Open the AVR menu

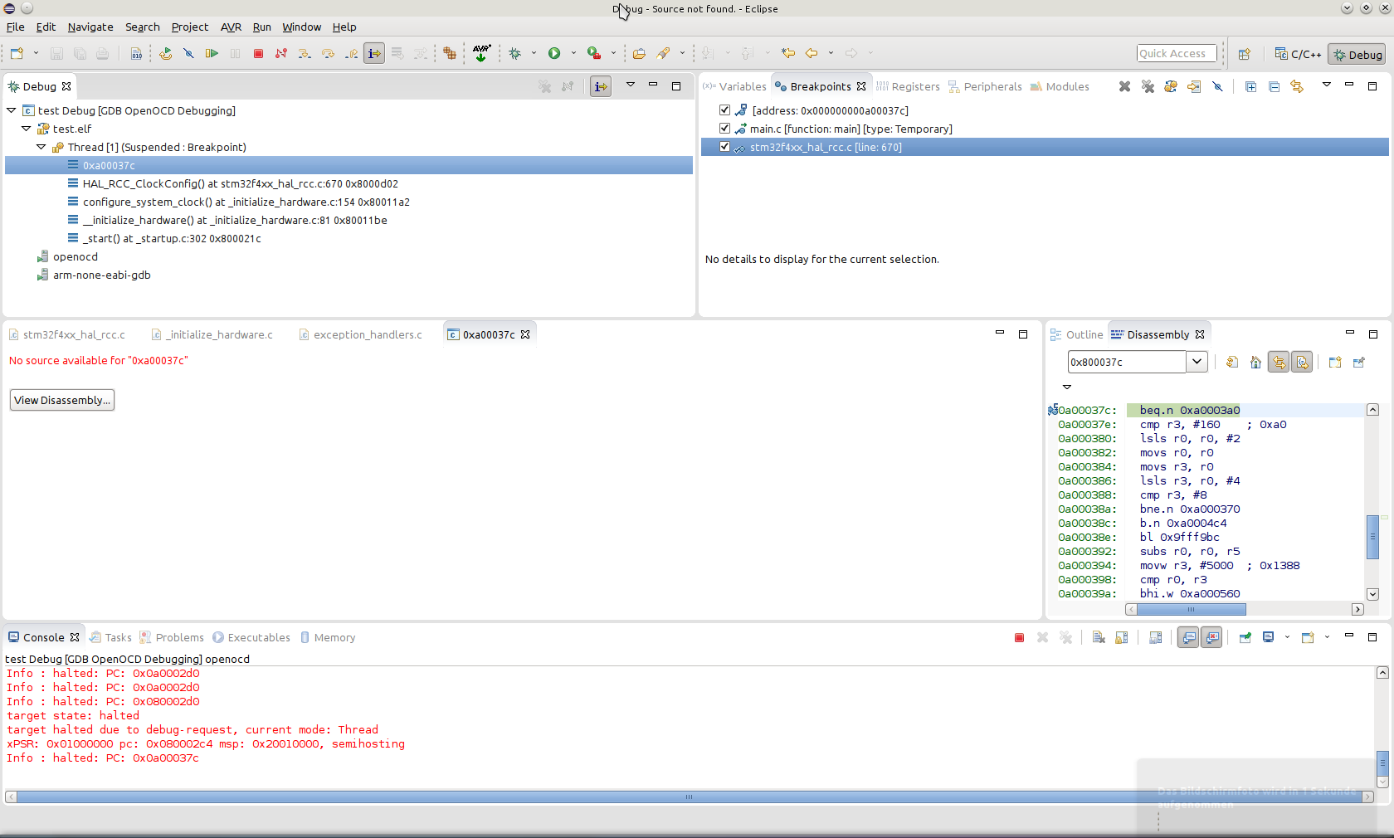point(231,27)
